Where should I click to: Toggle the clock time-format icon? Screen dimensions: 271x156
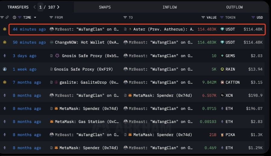tap(14, 18)
